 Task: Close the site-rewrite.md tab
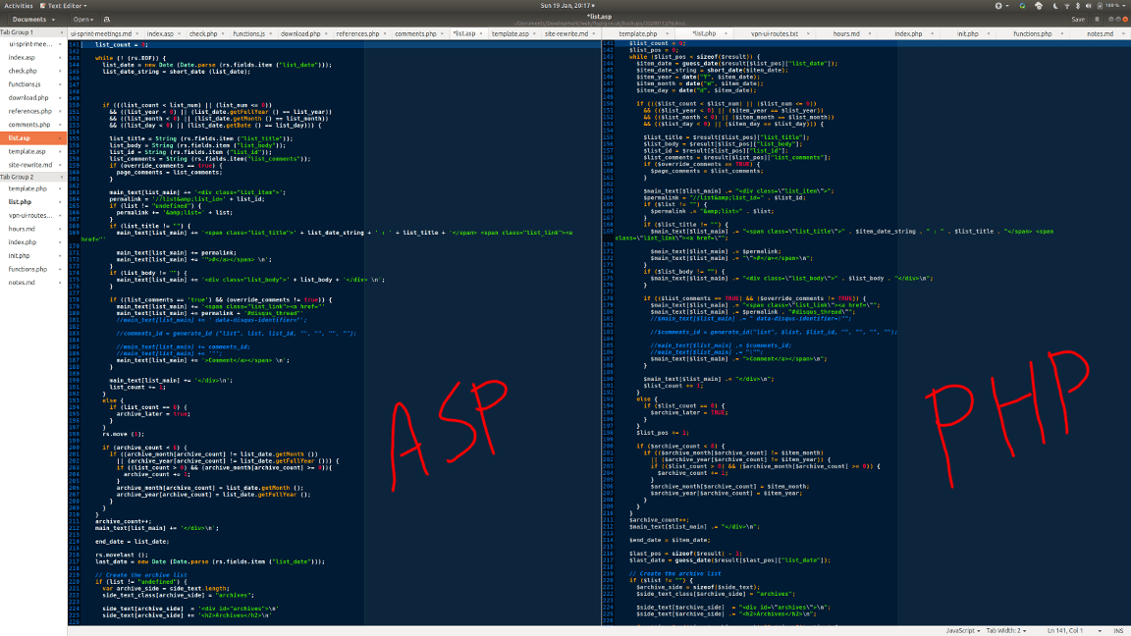pos(594,34)
